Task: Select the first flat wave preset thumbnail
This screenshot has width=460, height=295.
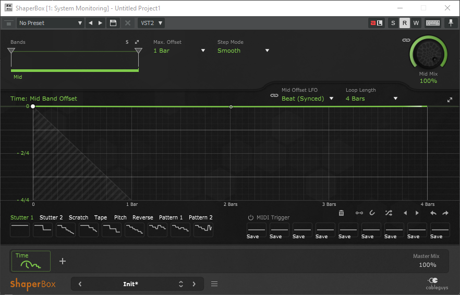Action: (20, 230)
